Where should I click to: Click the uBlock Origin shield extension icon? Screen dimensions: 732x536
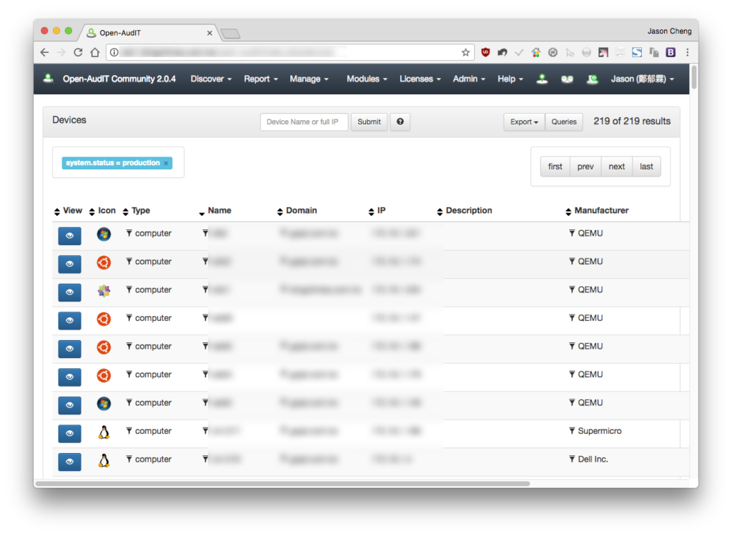click(485, 52)
